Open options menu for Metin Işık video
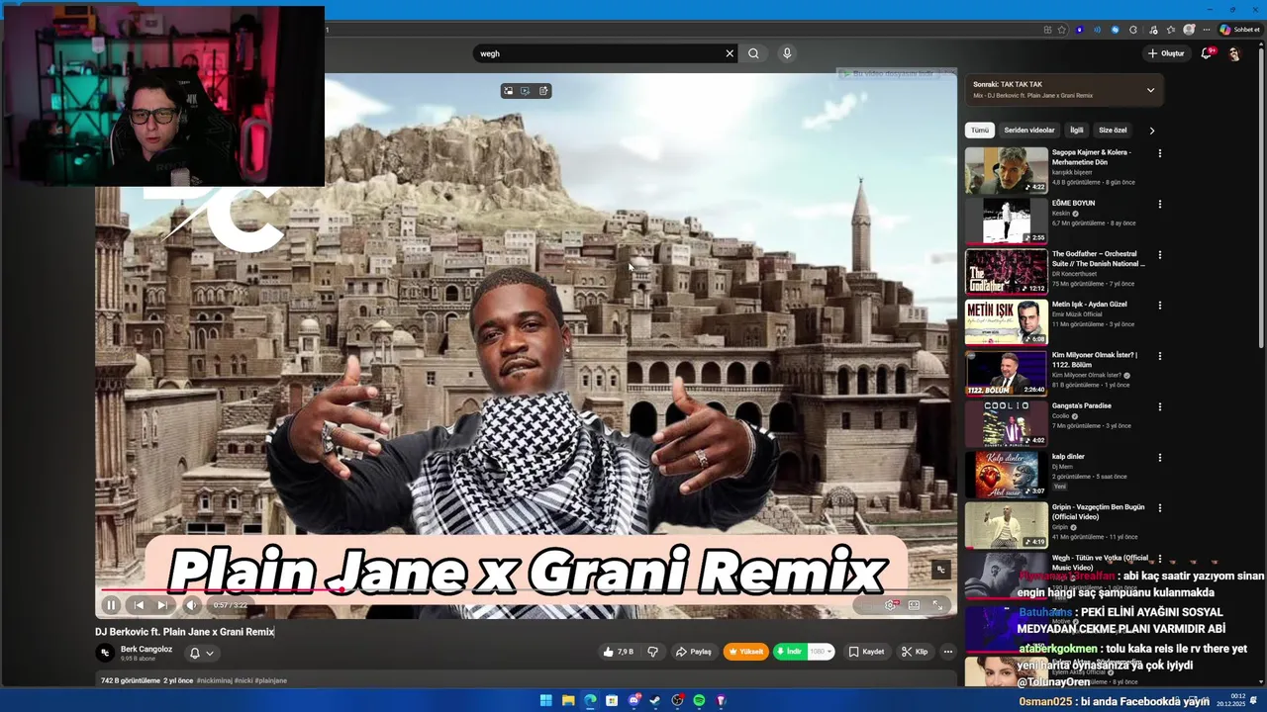 1160,305
